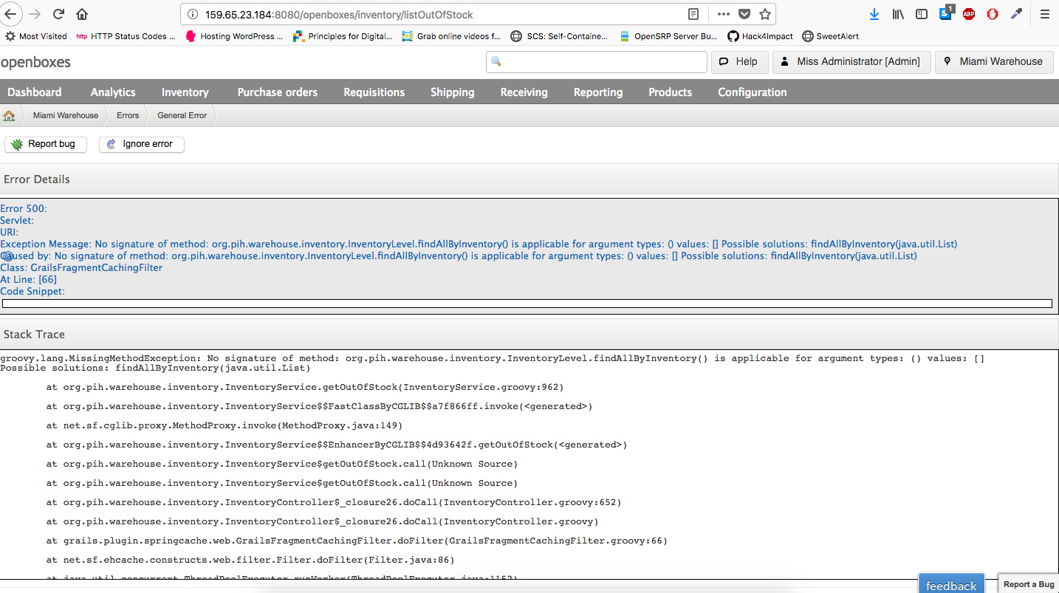The width and height of the screenshot is (1059, 593).
Task: Launch the eyedropper extension in the toolbar
Action: pyautogui.click(x=1016, y=13)
